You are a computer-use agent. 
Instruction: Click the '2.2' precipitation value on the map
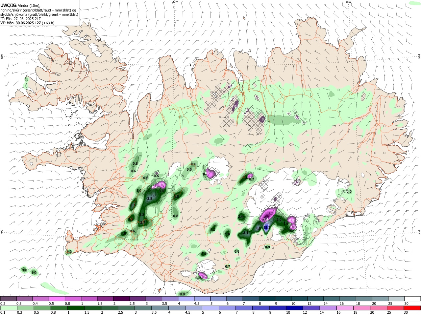142,214
